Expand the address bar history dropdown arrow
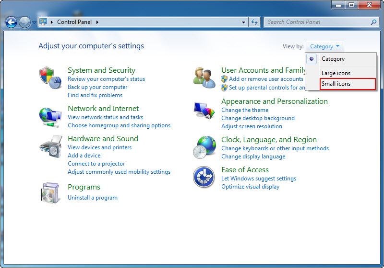The width and height of the screenshot is (384, 268). pyautogui.click(x=243, y=22)
